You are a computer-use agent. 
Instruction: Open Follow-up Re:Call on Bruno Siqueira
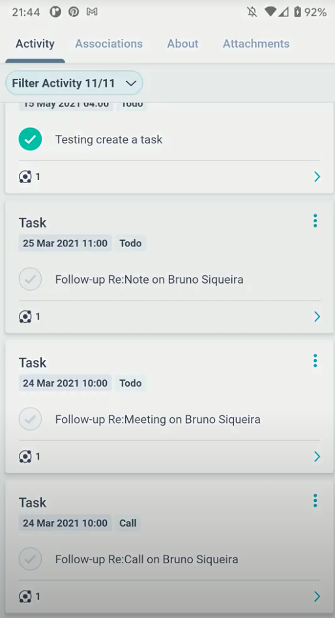147,559
